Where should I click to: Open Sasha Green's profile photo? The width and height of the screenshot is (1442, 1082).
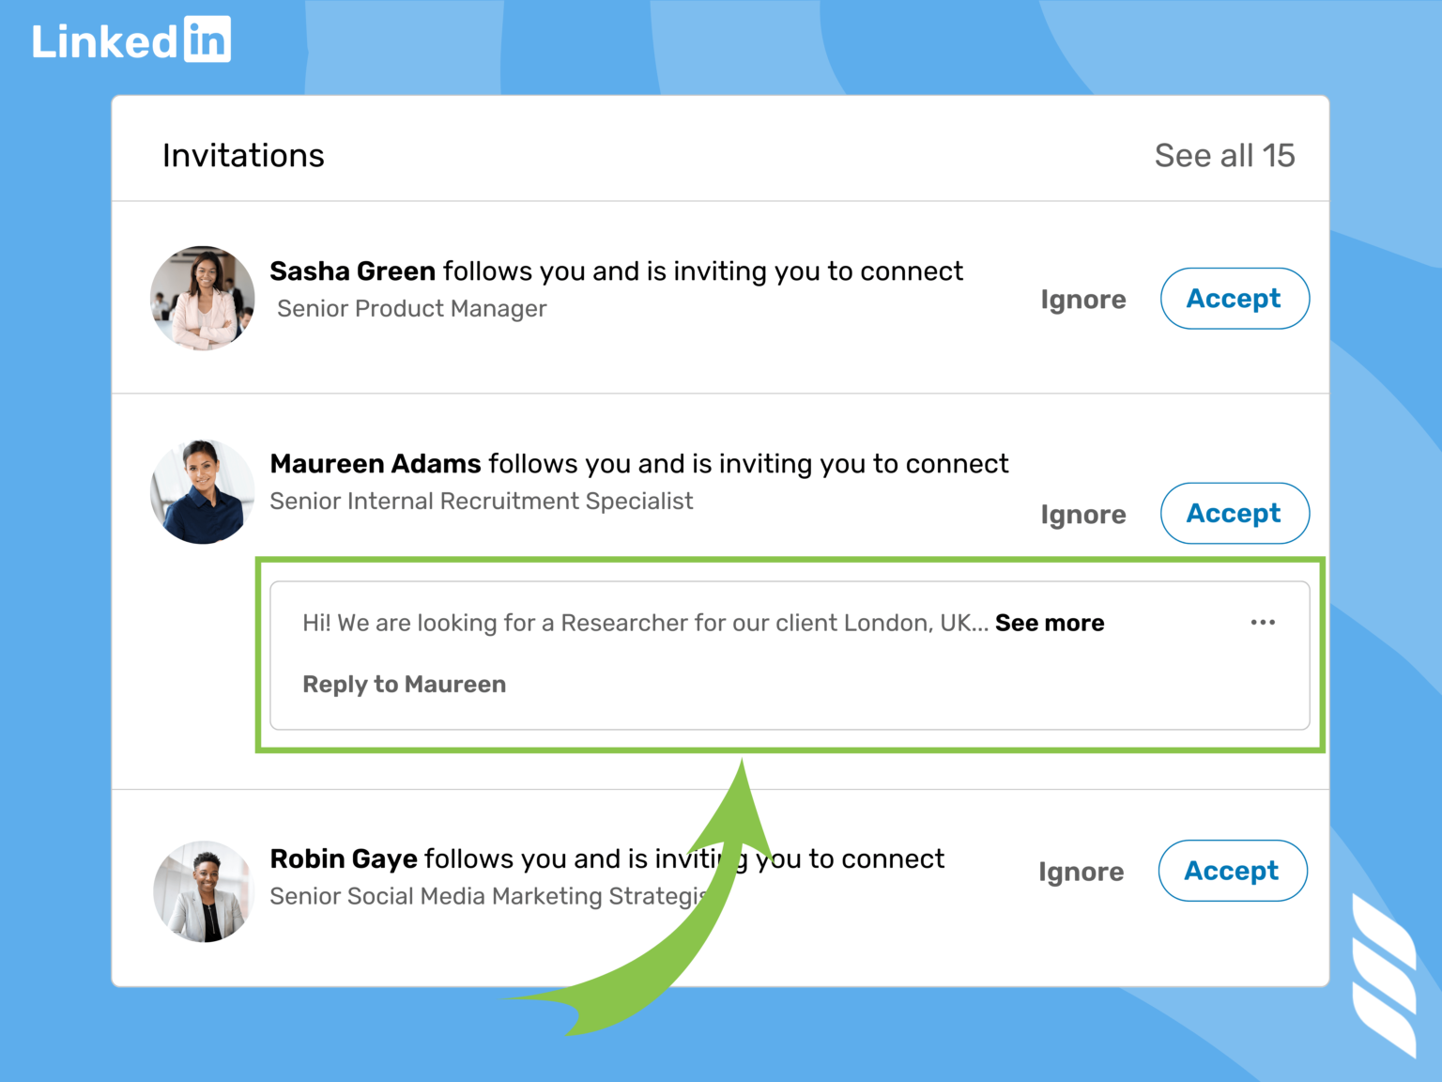pos(201,298)
